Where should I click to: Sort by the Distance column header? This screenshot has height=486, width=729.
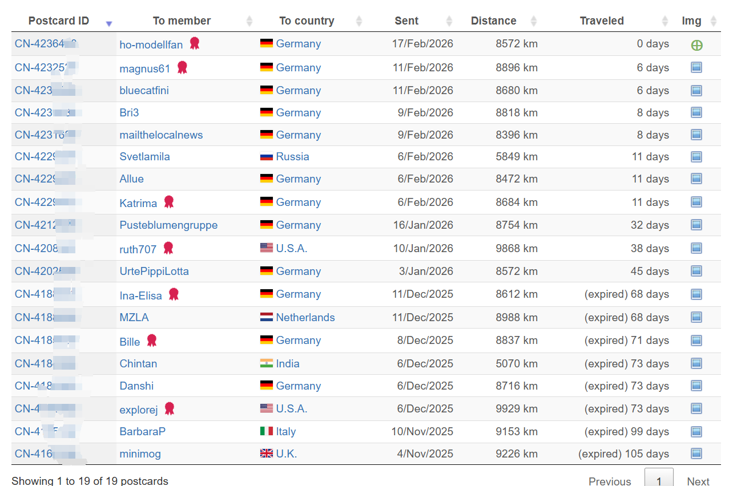point(493,21)
